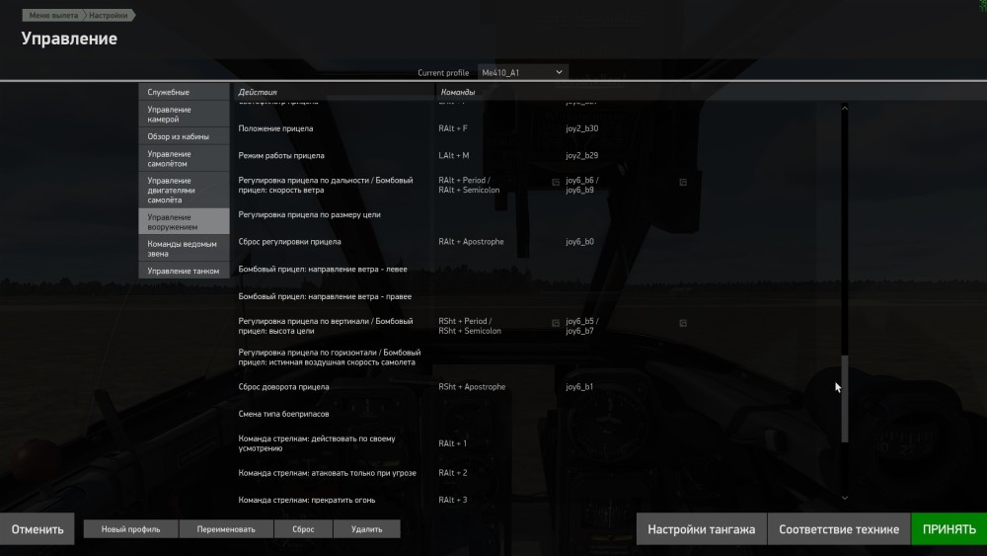Select the joy2_b30 joystick binding
This screenshot has height=556, width=987.
point(581,128)
